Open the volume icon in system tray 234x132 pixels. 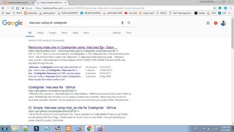click(216, 129)
